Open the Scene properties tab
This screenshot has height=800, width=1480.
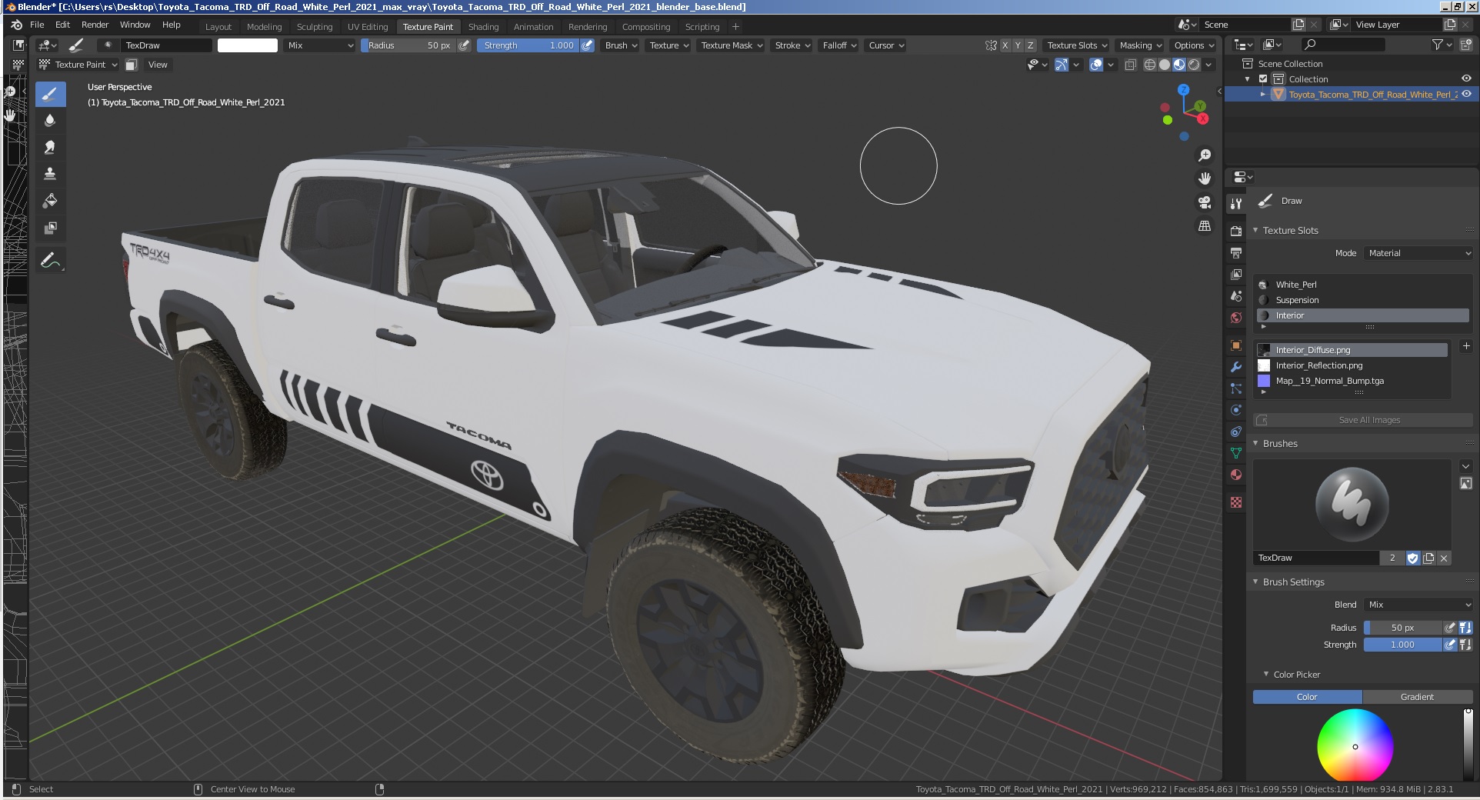pos(1236,296)
